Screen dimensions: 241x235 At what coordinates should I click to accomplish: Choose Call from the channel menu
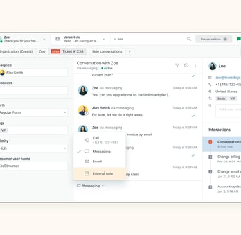tap(100, 140)
